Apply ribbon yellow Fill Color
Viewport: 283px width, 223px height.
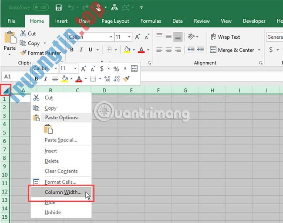127,50
